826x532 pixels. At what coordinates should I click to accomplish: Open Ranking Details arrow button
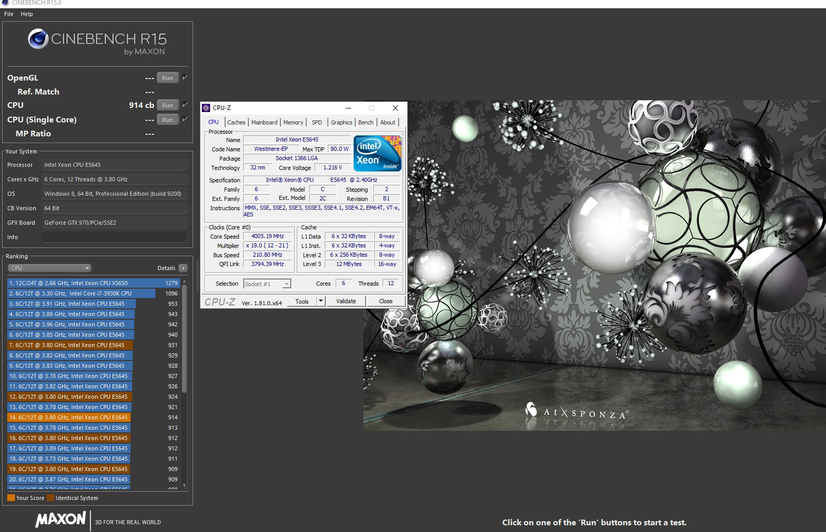[x=183, y=268]
